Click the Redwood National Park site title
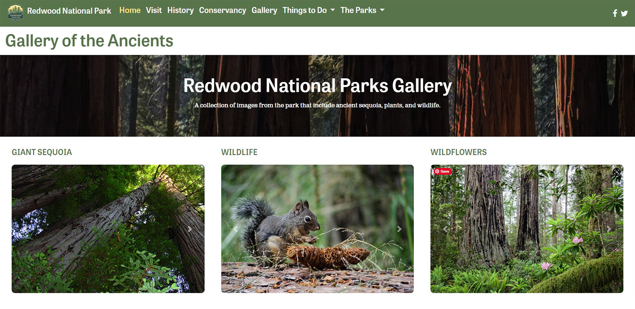This screenshot has width=635, height=309. pyautogui.click(x=69, y=11)
